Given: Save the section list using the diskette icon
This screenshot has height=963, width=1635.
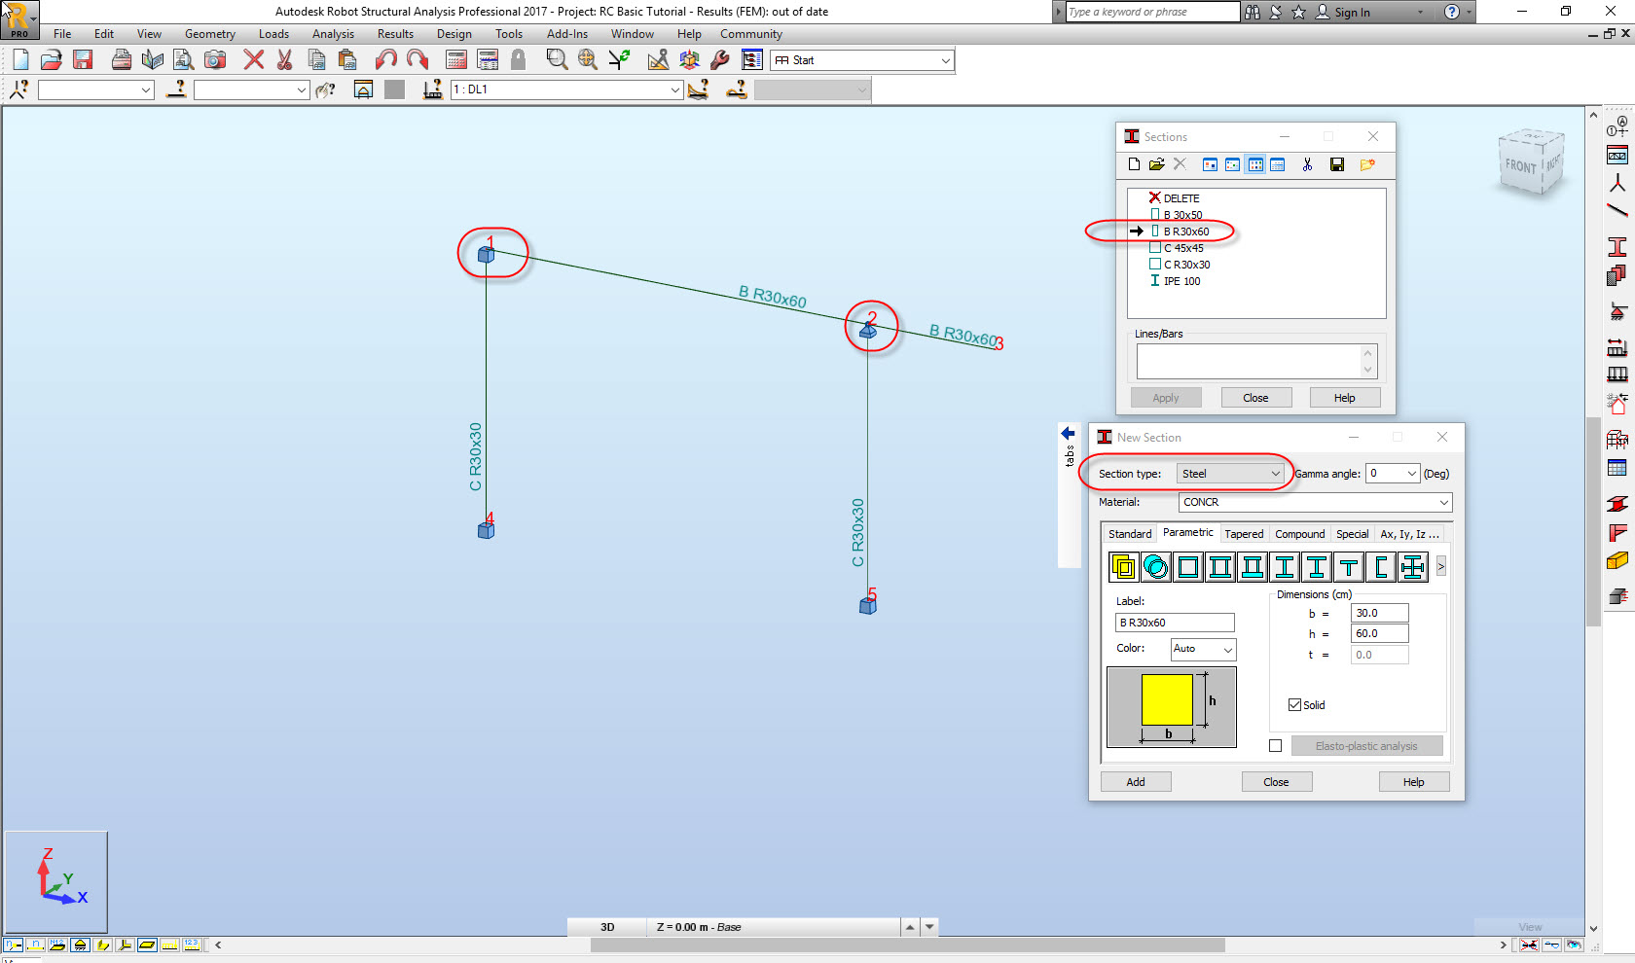Looking at the screenshot, I should [x=1336, y=164].
